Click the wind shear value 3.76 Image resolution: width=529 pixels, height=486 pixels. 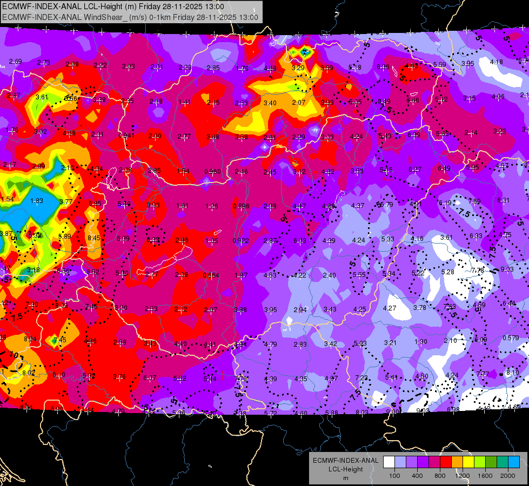coord(119,377)
